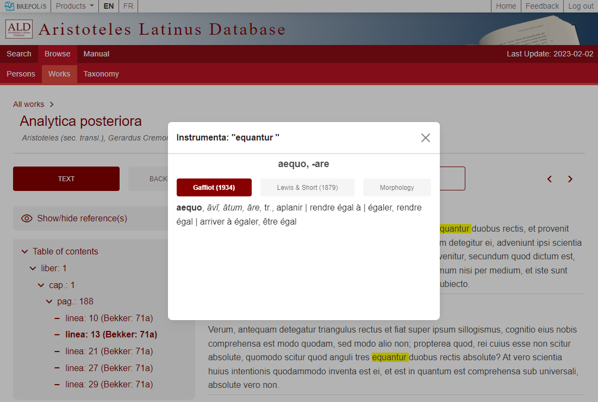Go to next text page via right chevron
Image resolution: width=598 pixels, height=402 pixels.
[570, 178]
